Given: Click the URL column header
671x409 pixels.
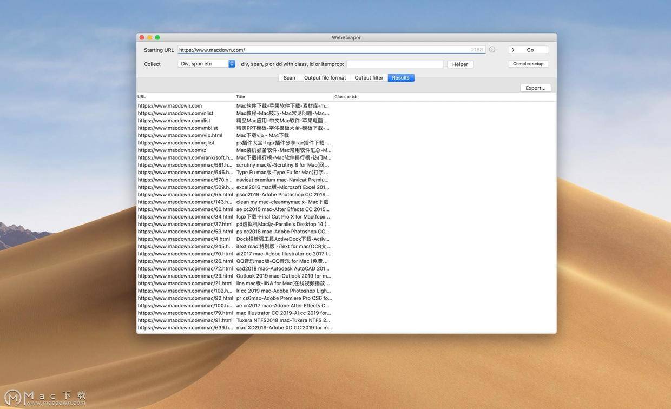Looking at the screenshot, I should (x=186, y=97).
